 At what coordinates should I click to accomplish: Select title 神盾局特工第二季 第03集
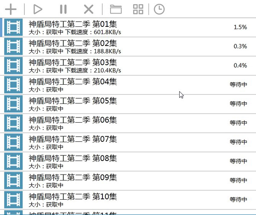click(x=73, y=63)
